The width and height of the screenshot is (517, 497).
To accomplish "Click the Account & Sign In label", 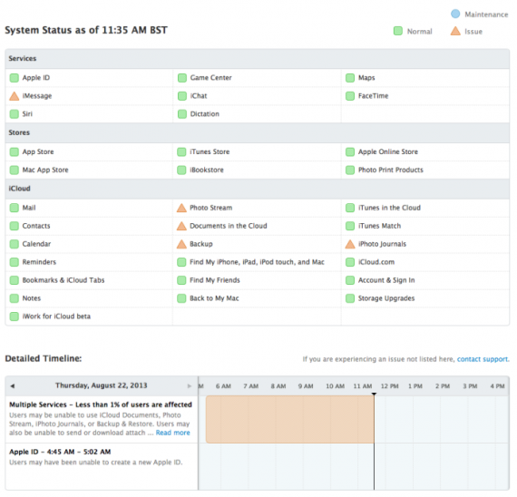I will click(x=386, y=280).
